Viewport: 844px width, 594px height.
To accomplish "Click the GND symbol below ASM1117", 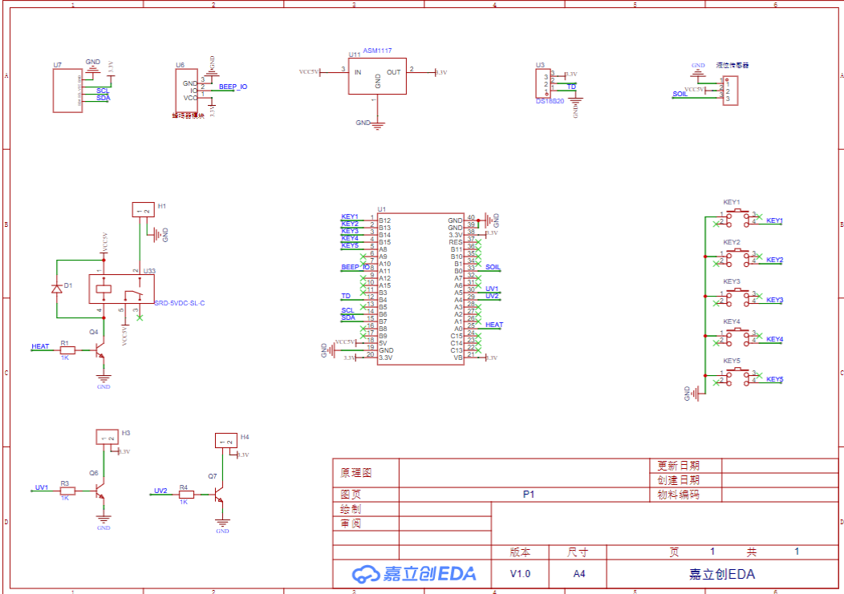I will tap(378, 127).
